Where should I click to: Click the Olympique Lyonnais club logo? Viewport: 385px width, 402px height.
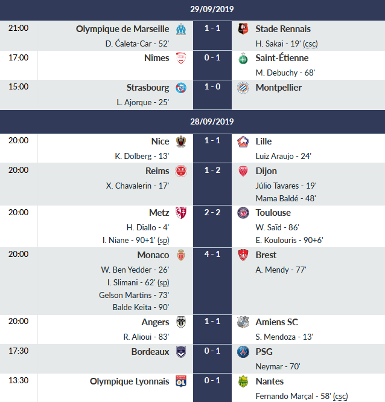180,381
